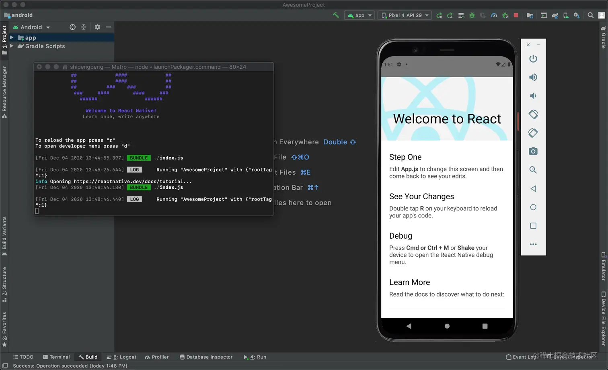608x370 pixels.
Task: Click the Metro terminal window title bar
Action: click(x=154, y=67)
